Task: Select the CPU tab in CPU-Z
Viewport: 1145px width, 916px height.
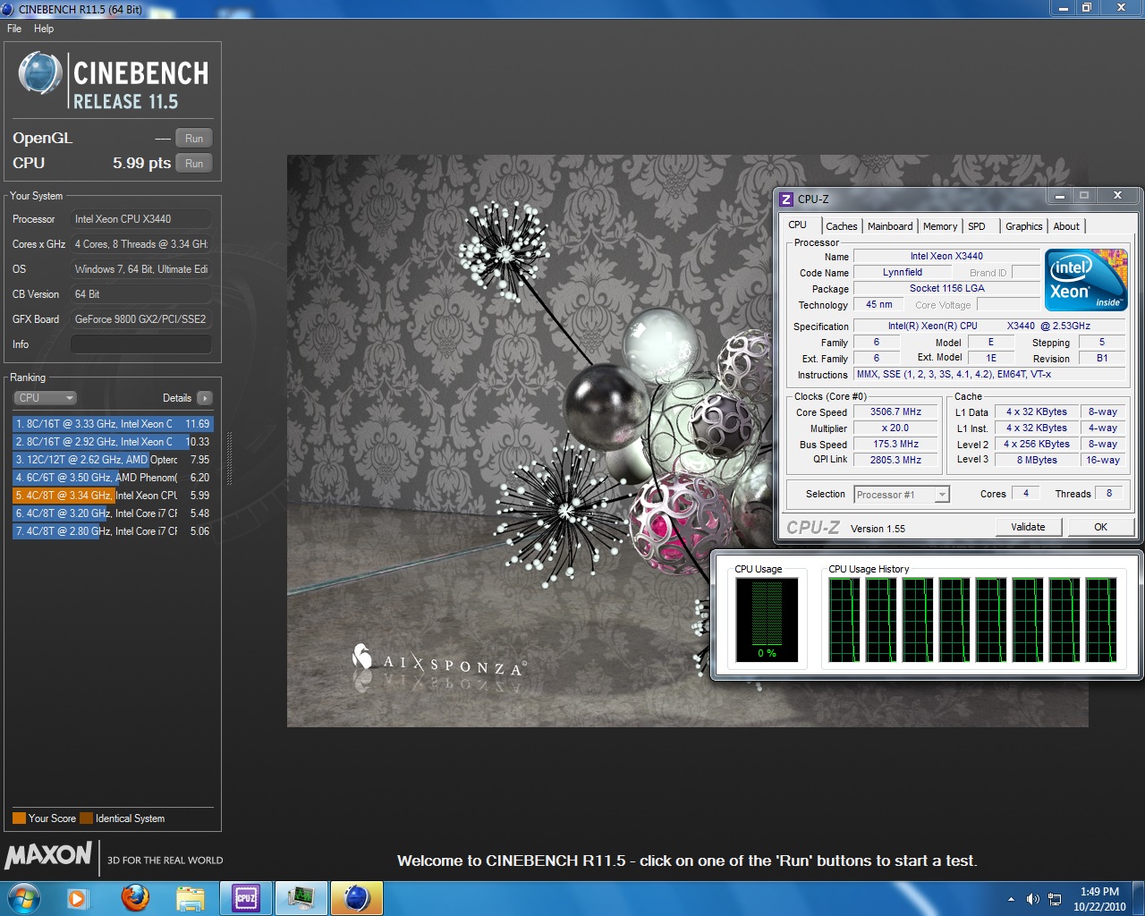Action: pos(798,225)
